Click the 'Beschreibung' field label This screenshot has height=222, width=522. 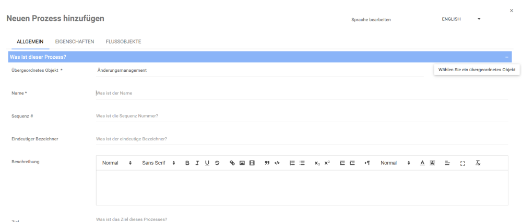click(x=25, y=162)
